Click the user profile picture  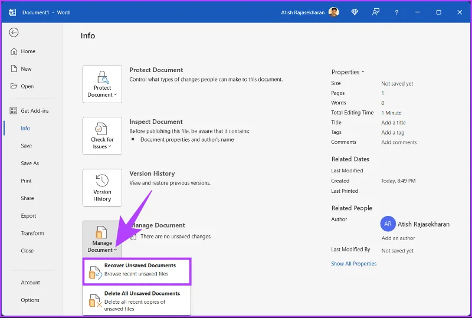coord(333,12)
